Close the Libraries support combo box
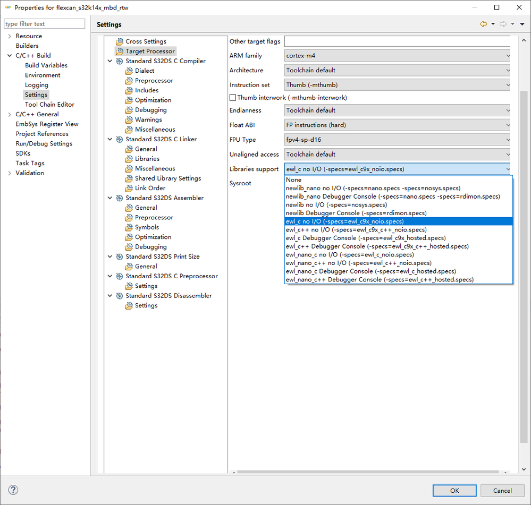 397,169
